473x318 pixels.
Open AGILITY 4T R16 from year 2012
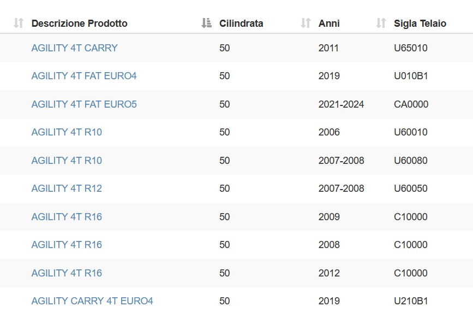(67, 273)
